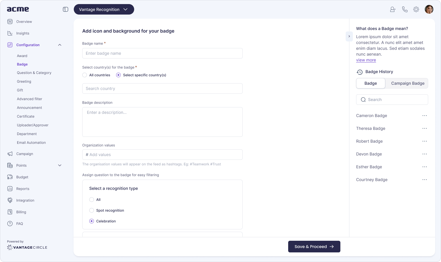The width and height of the screenshot is (441, 262).
Task: Select the All countries radio button
Action: (85, 75)
